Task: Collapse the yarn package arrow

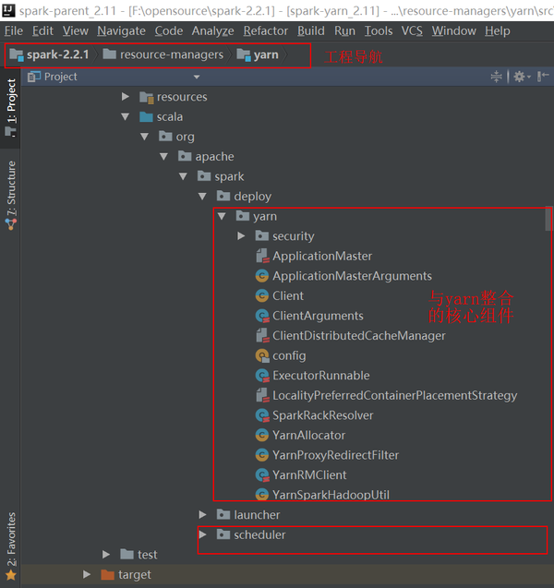Action: click(x=222, y=216)
